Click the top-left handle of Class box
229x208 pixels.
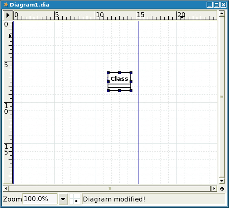(108, 73)
